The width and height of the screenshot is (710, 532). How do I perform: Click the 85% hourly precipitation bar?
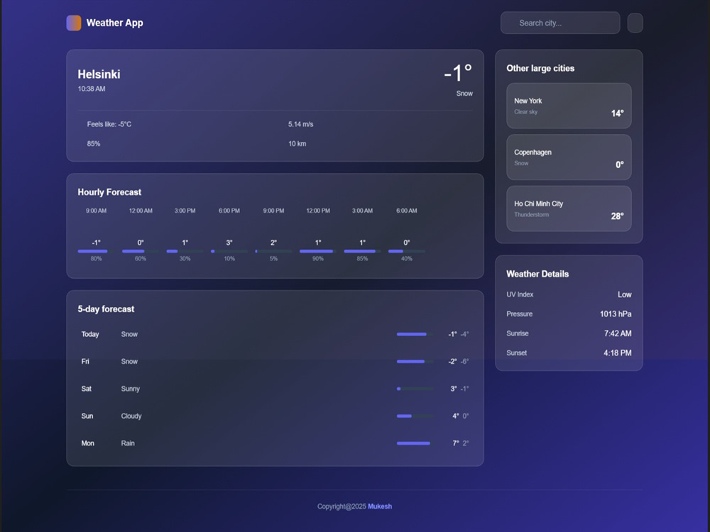[362, 251]
